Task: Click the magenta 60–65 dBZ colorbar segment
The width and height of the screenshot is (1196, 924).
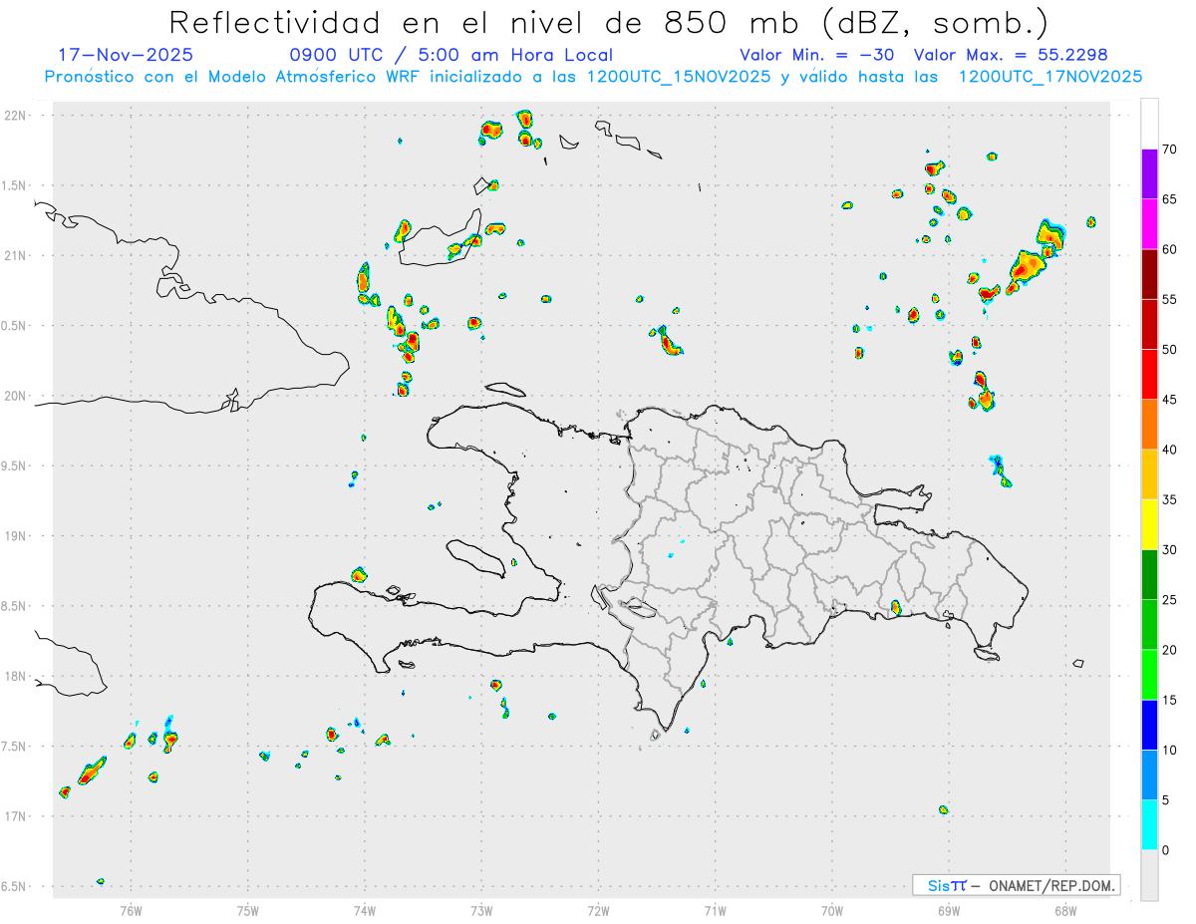Action: (1149, 224)
